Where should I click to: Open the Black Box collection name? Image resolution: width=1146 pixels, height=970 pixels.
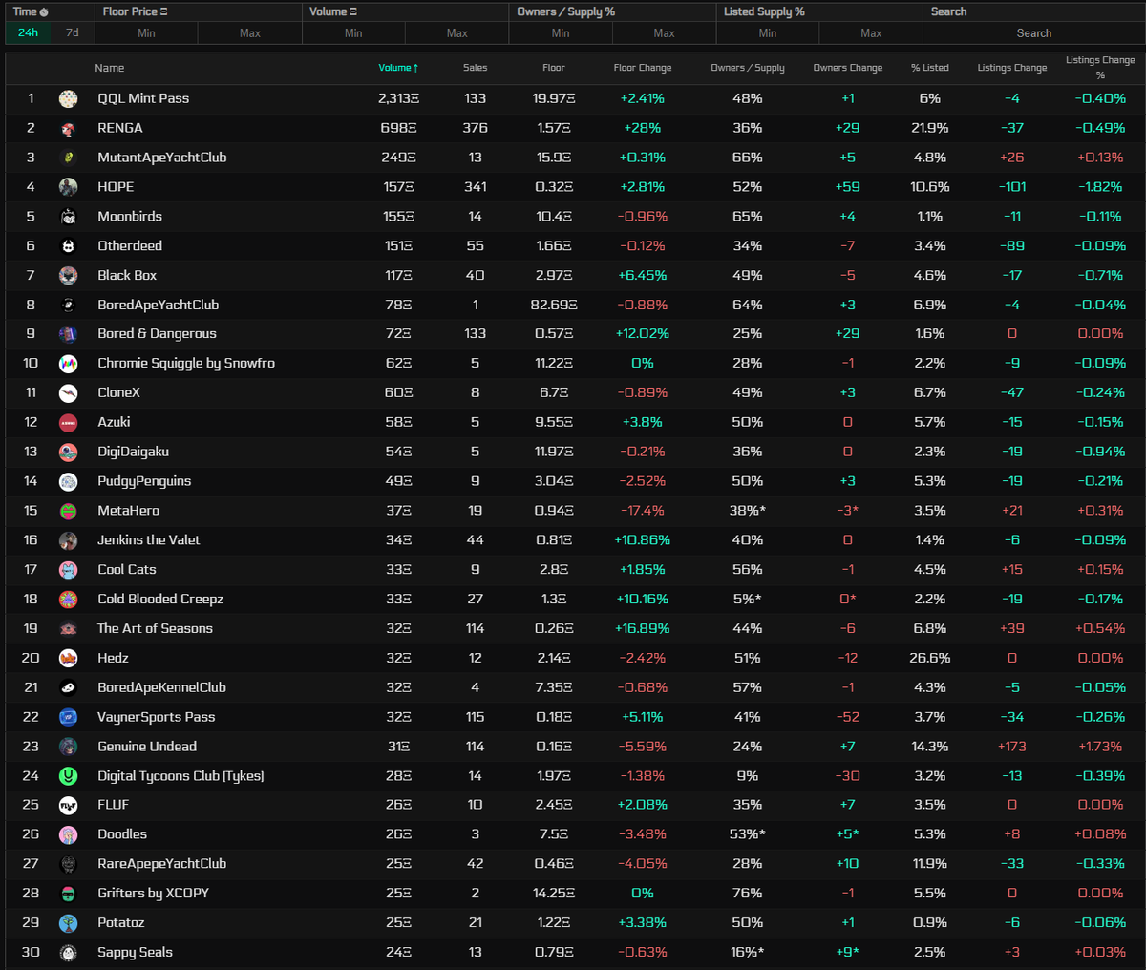127,275
